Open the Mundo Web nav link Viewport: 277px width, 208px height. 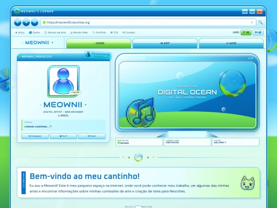(79, 32)
